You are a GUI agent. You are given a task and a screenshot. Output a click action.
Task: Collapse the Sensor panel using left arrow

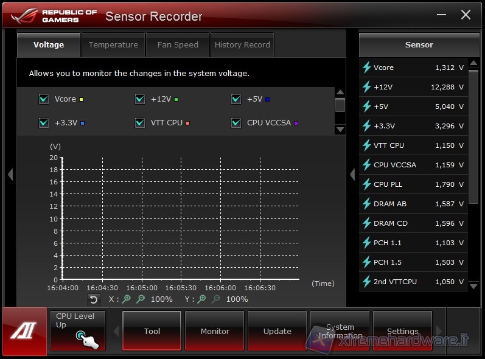coord(352,175)
